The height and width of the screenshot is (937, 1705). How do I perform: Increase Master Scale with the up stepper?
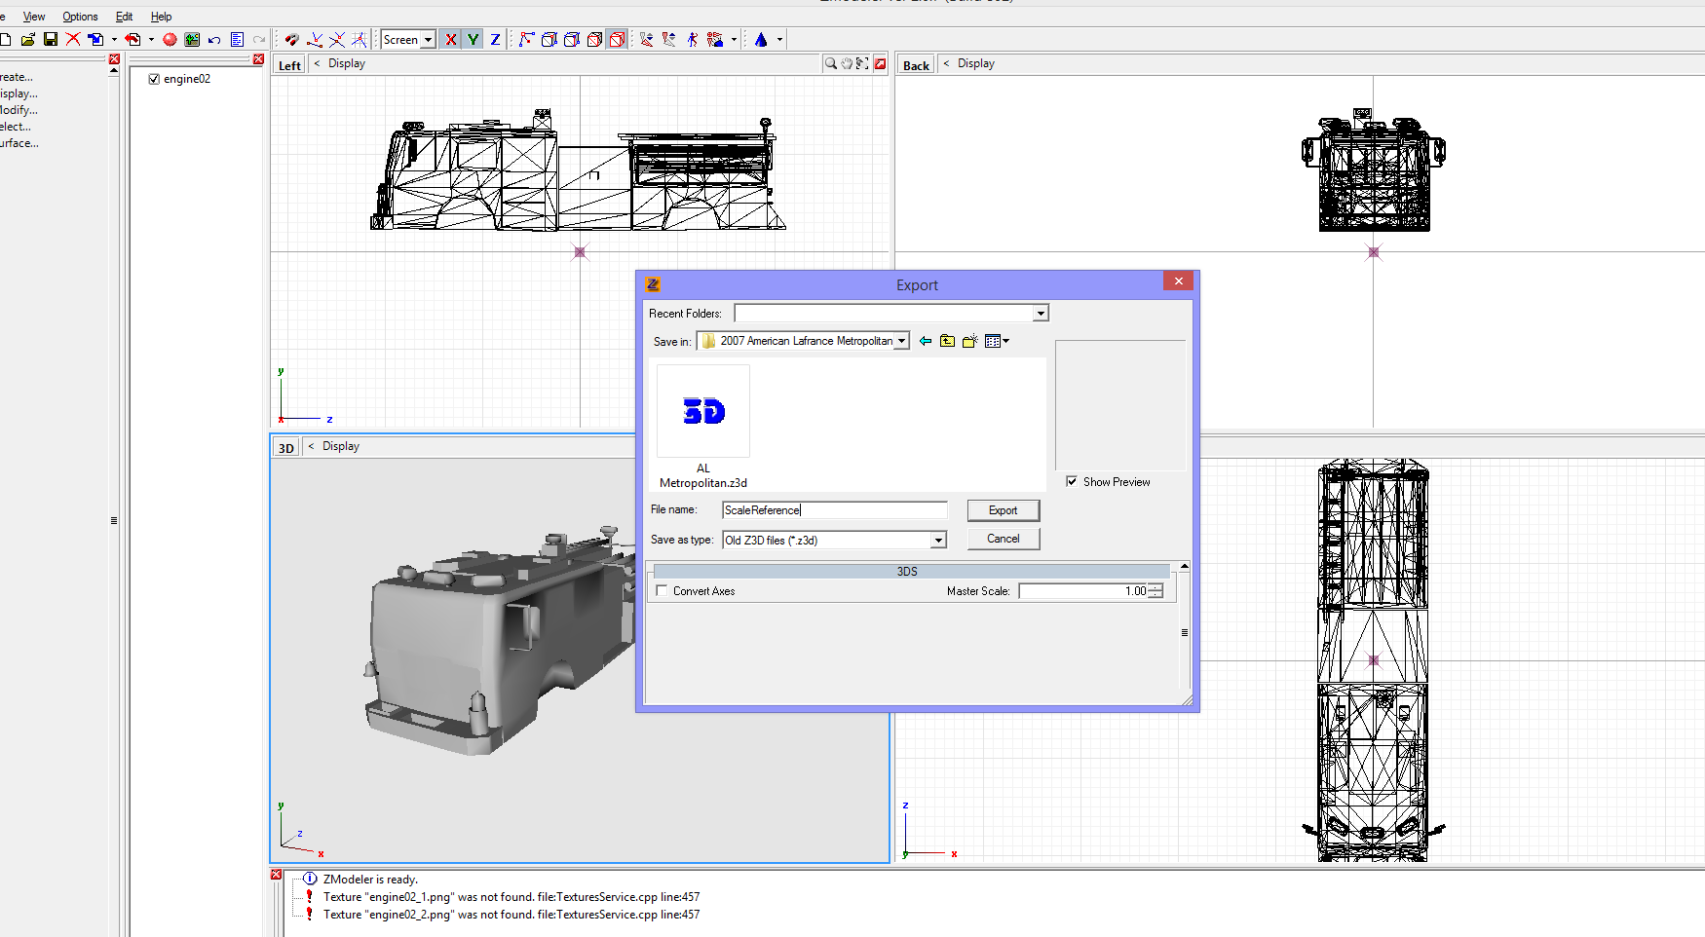coord(1156,586)
